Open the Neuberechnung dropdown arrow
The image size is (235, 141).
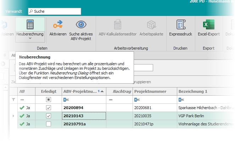coord(30,38)
